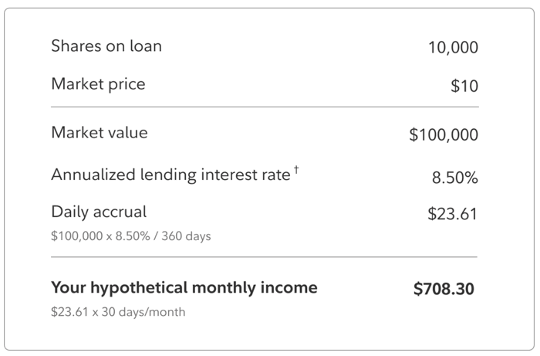The height and width of the screenshot is (356, 540).
Task: Select the $100,000 market value amount
Action: 444,135
